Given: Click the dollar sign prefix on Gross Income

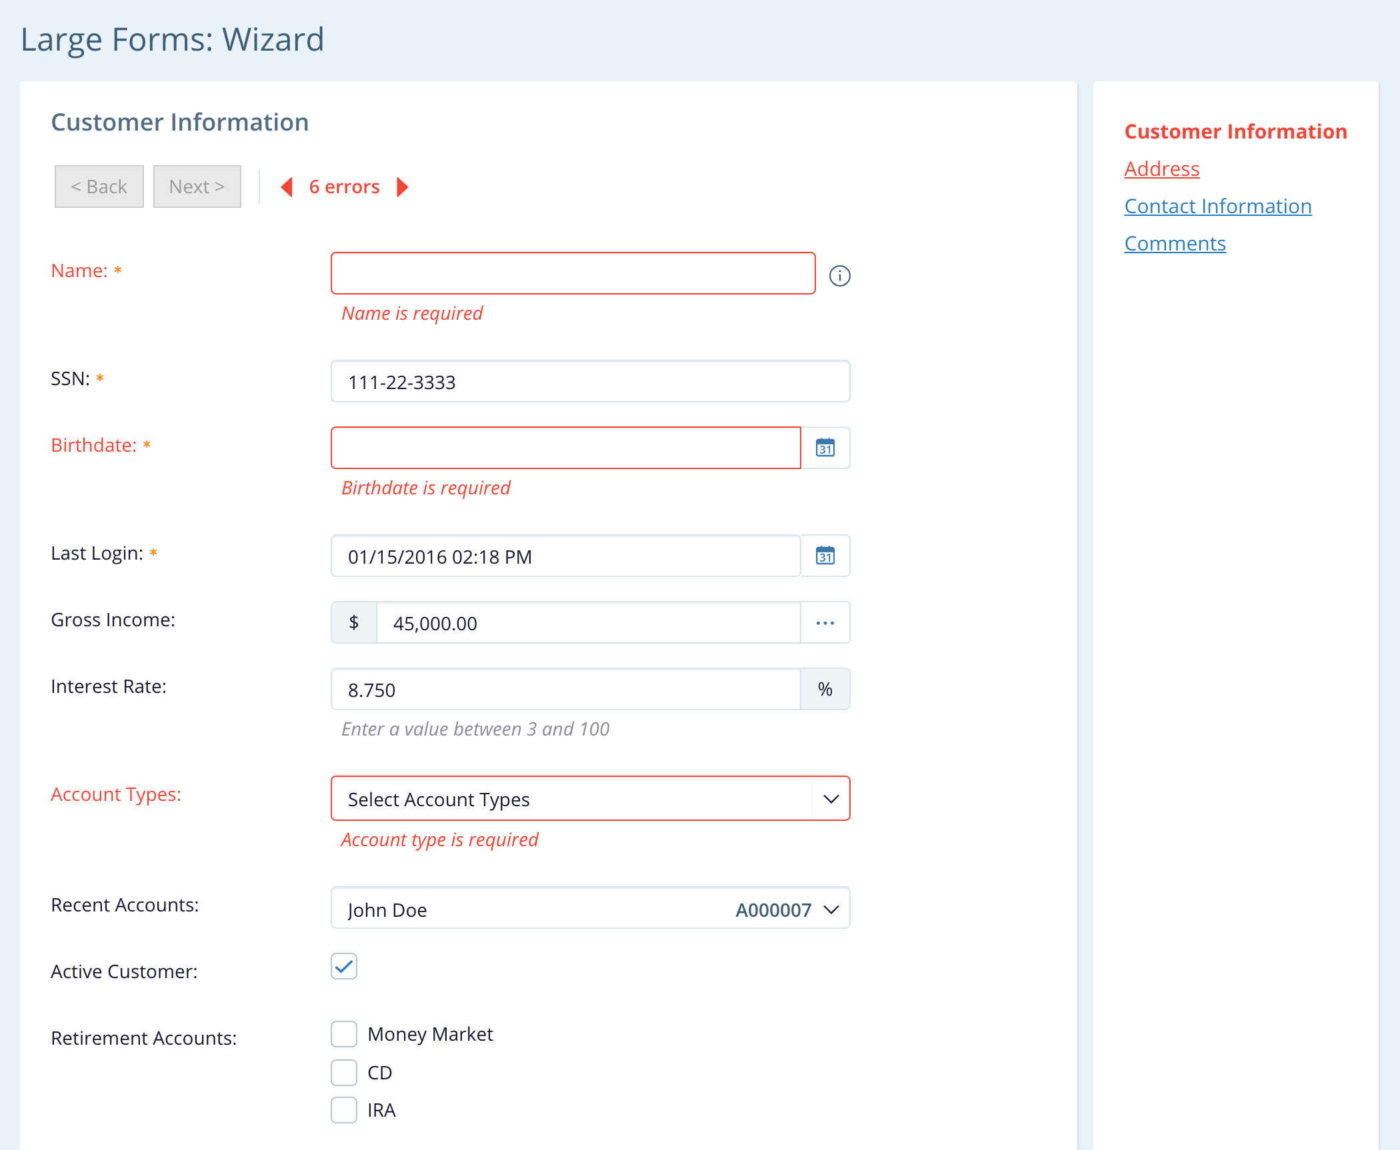Looking at the screenshot, I should [x=354, y=622].
